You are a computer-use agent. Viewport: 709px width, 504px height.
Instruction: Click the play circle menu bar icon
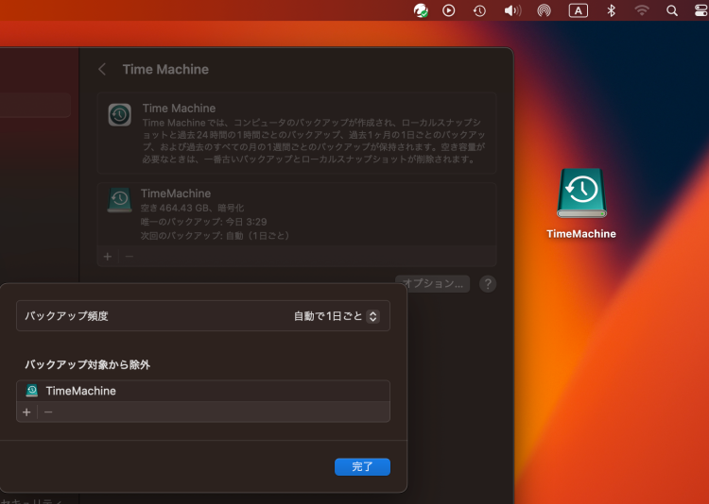tap(448, 10)
